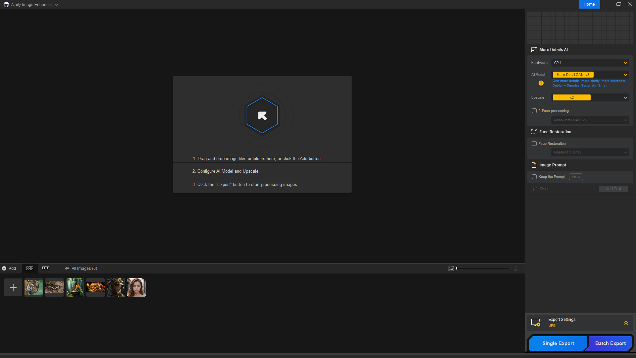Screen dimensions: 636x358
Task: Click the large yellow plus add tile
Action: (x=13, y=287)
